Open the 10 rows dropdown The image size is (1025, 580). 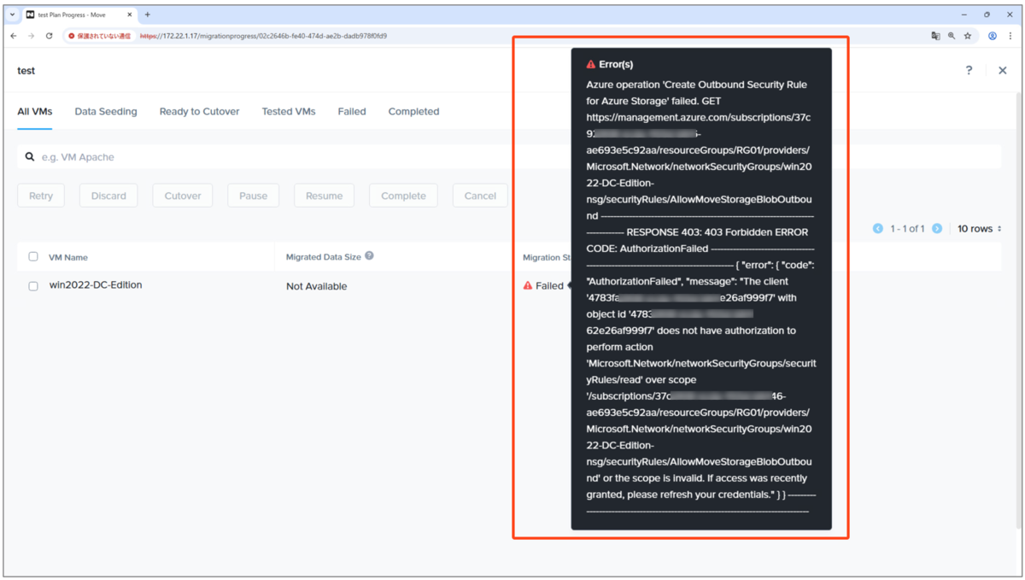pyautogui.click(x=979, y=229)
